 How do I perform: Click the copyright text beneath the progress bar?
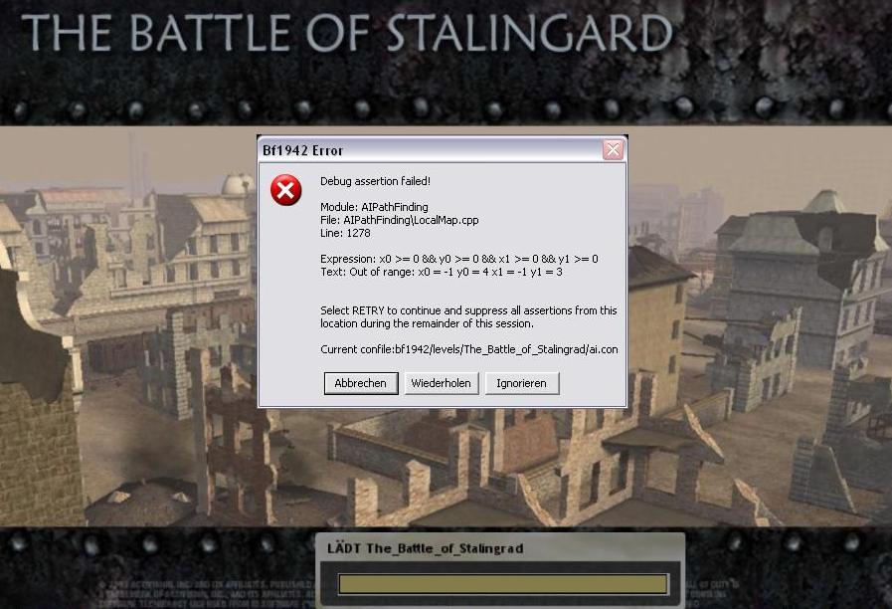205,594
